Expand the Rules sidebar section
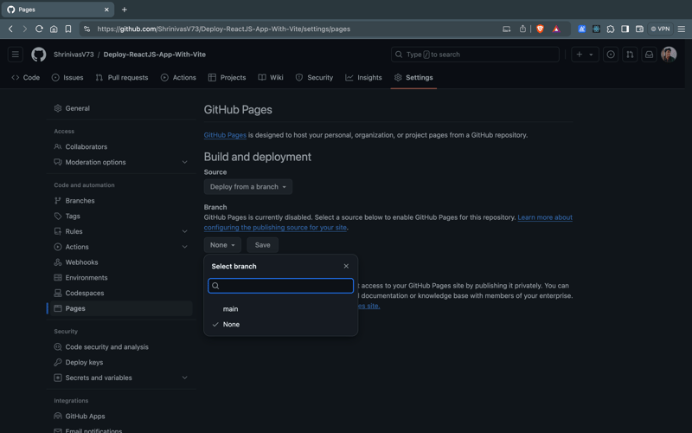Screen dimensions: 692x433 (184, 231)
